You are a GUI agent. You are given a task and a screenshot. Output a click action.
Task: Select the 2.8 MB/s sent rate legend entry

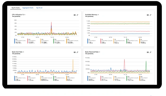click(20, 78)
